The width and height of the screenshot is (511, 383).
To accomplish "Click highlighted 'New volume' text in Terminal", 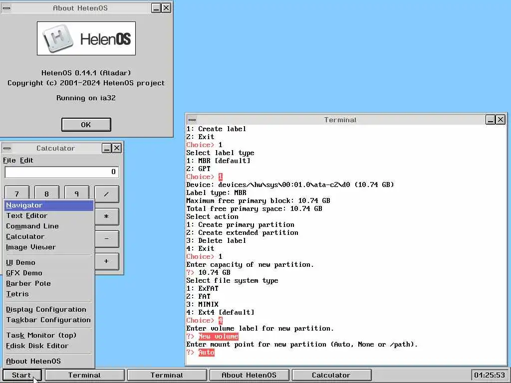I will (x=219, y=337).
